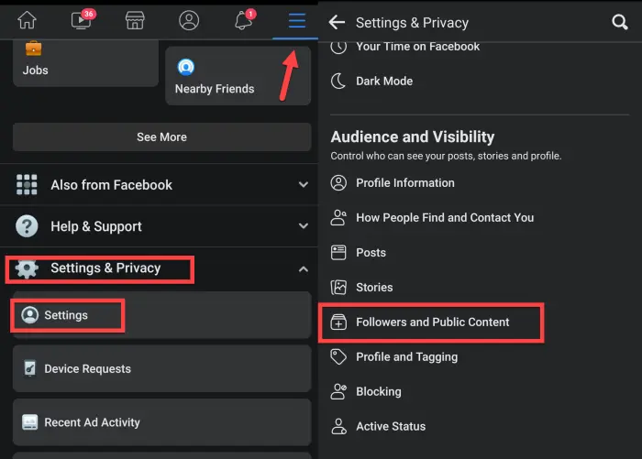
Task: Click the Your Time on Facebook clock icon
Action: click(x=338, y=47)
